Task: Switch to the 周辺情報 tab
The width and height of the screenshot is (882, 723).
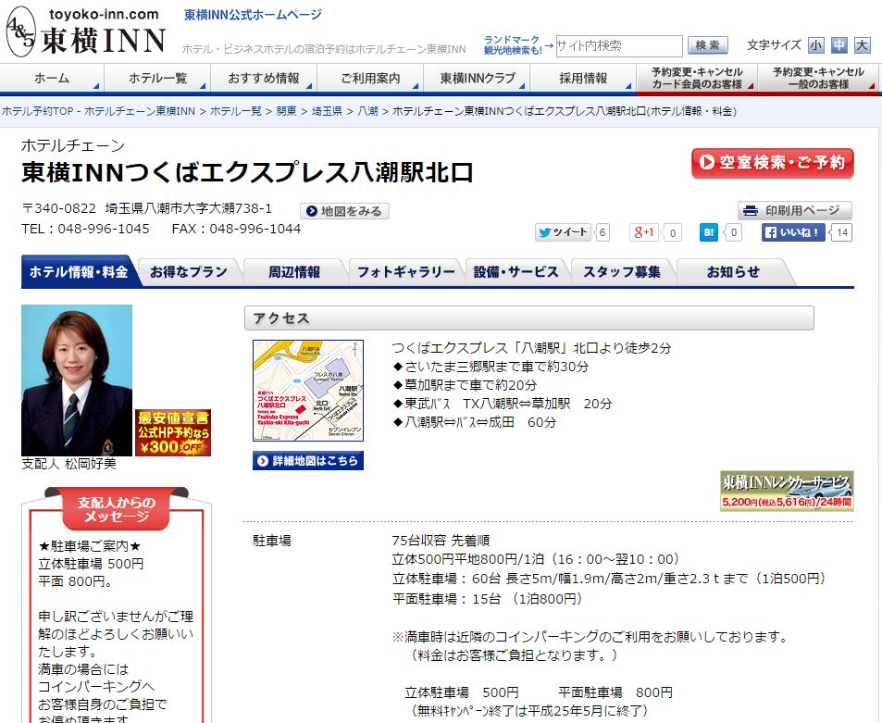Action: pyautogui.click(x=293, y=272)
